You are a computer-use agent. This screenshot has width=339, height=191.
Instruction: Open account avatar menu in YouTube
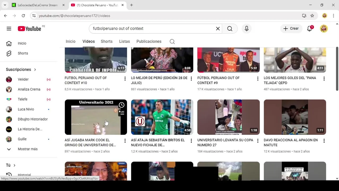tap(324, 28)
